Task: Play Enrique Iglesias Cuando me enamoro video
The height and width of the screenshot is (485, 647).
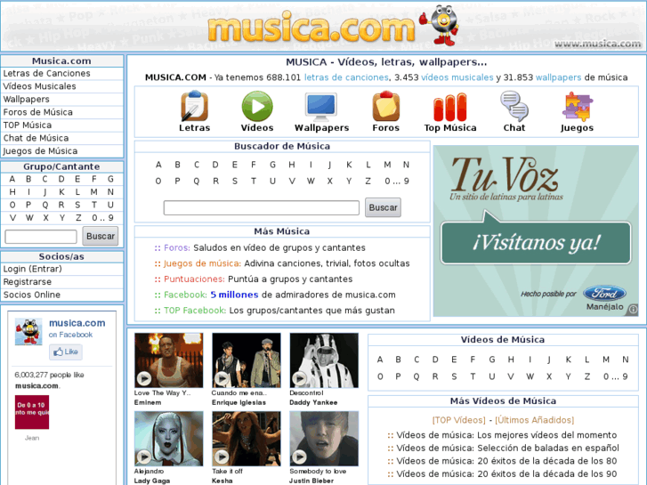Action: (x=247, y=360)
